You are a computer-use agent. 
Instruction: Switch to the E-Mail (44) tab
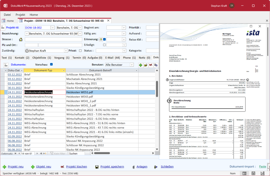(x=112, y=58)
